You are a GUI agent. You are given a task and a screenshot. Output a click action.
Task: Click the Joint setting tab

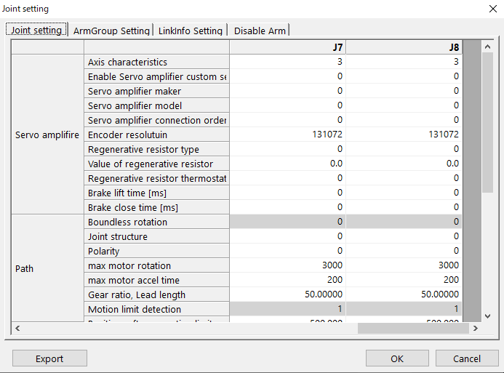click(36, 30)
